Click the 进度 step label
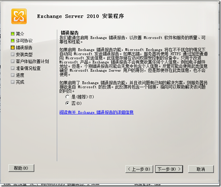Viewport: 221px width, 187px height. (x=20, y=75)
